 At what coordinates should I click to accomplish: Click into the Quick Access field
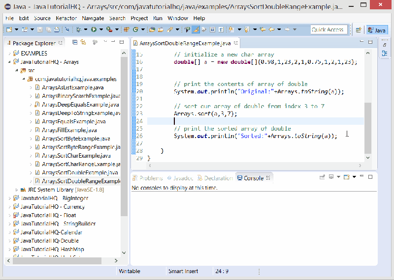point(328,29)
